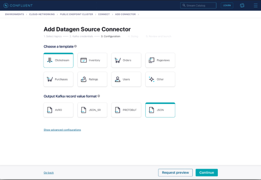261x180 pixels.
Task: Pick the Ratings template label
Action: coord(93,79)
